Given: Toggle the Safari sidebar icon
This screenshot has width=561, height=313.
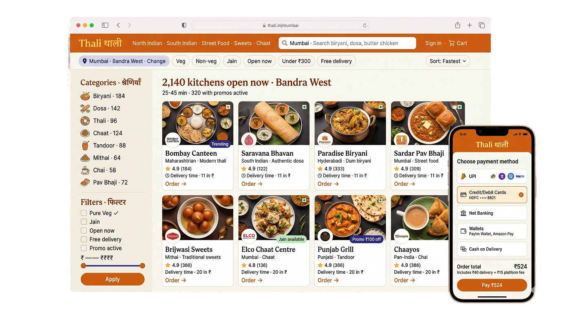Looking at the screenshot, I should click(x=105, y=25).
